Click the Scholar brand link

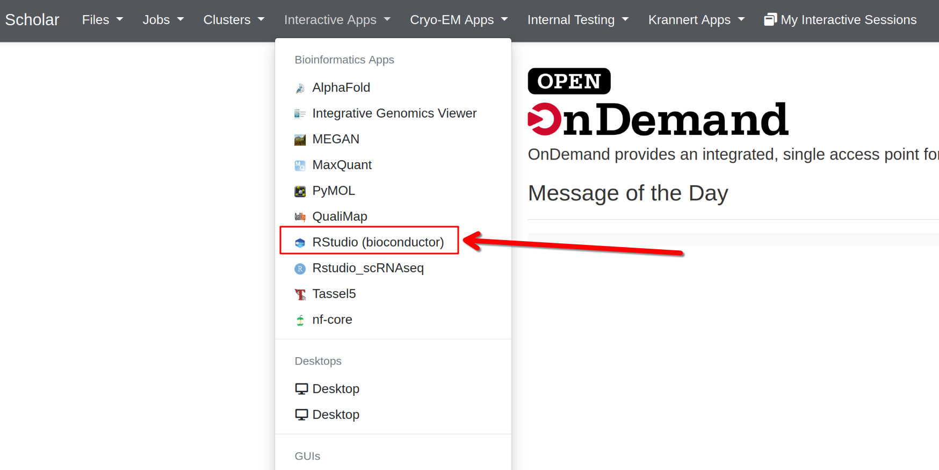(32, 20)
